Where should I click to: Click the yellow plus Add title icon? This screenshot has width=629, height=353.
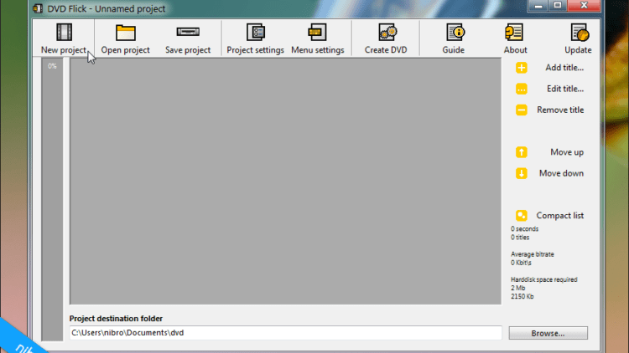click(522, 68)
